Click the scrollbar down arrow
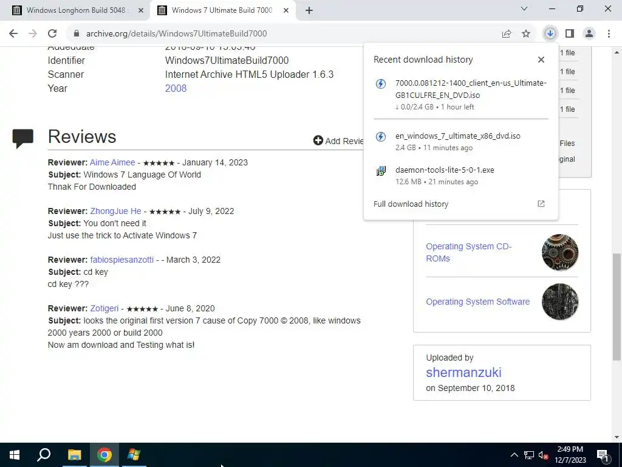622x467 pixels. (617, 437)
